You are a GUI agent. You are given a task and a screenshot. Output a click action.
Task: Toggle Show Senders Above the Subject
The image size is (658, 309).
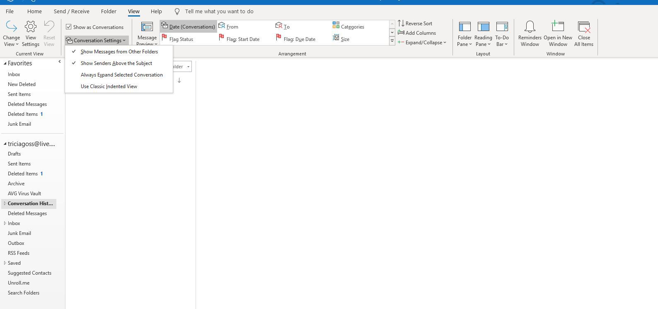click(119, 63)
